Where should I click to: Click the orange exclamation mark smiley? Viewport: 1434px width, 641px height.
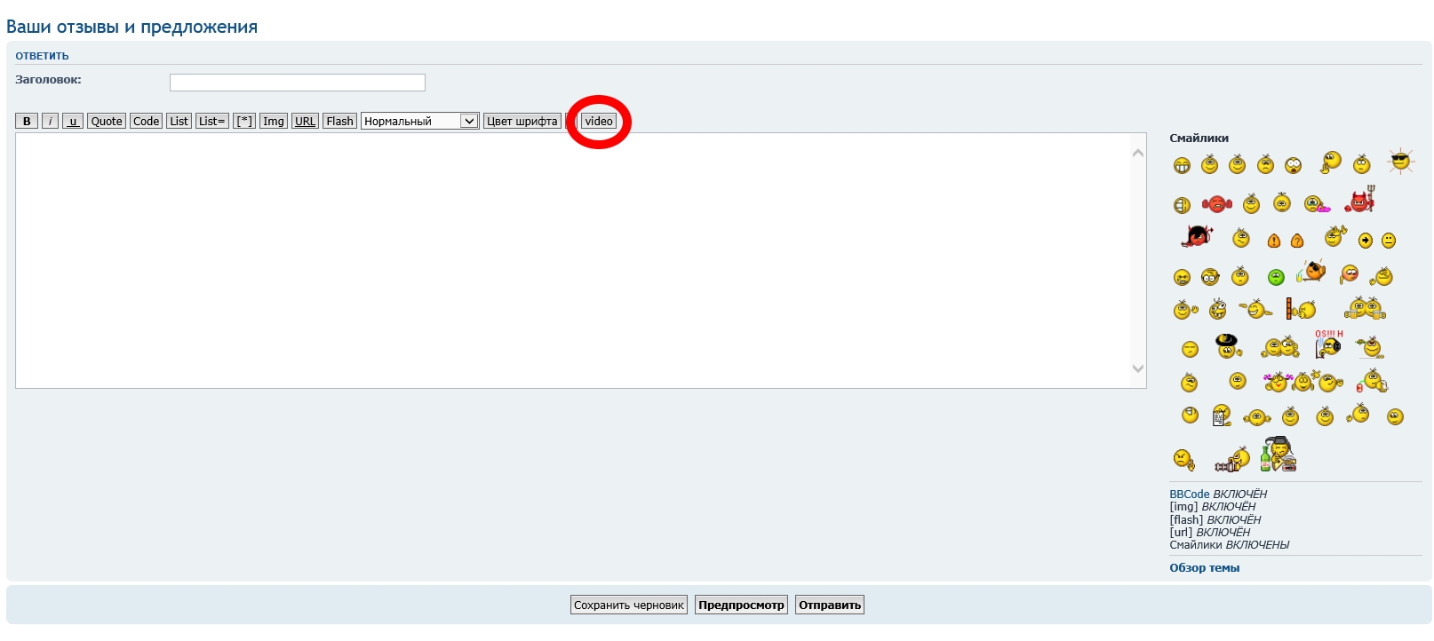click(x=1273, y=241)
